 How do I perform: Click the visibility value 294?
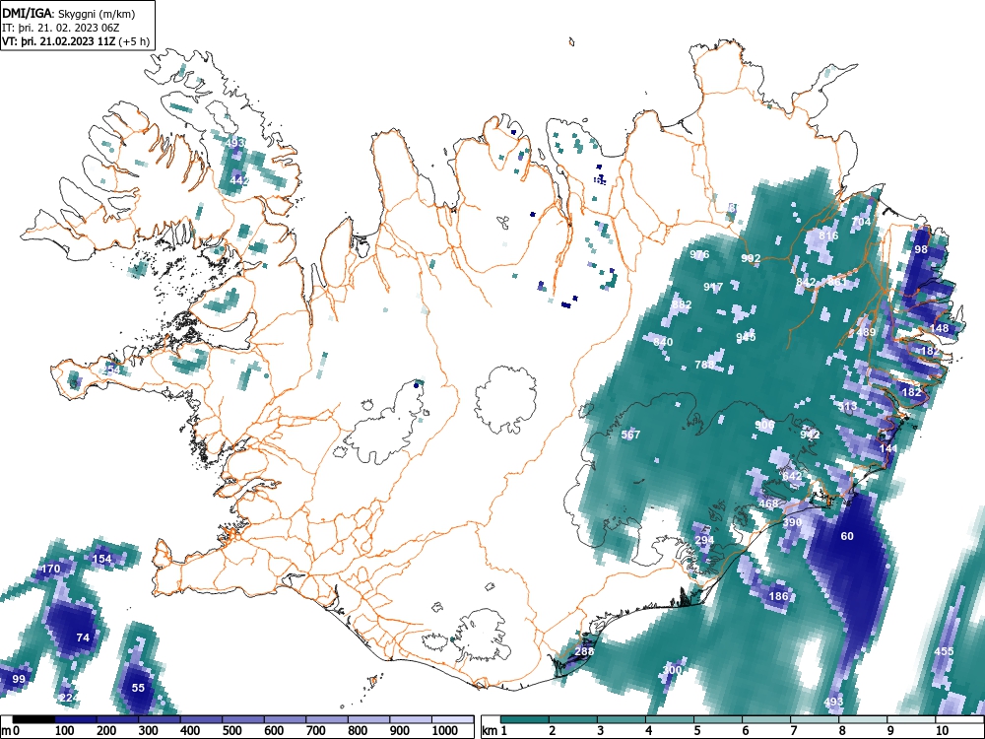704,540
